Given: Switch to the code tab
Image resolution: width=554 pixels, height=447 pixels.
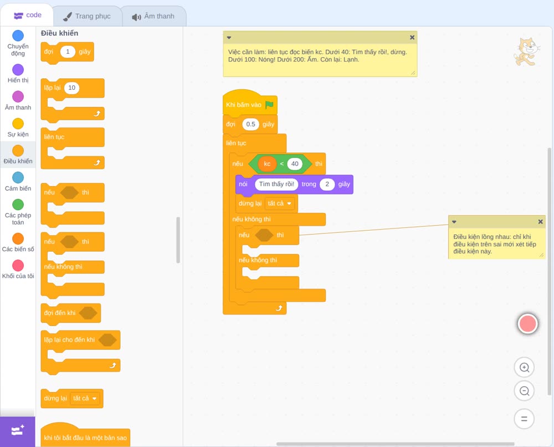Looking at the screenshot, I should pyautogui.click(x=27, y=15).
